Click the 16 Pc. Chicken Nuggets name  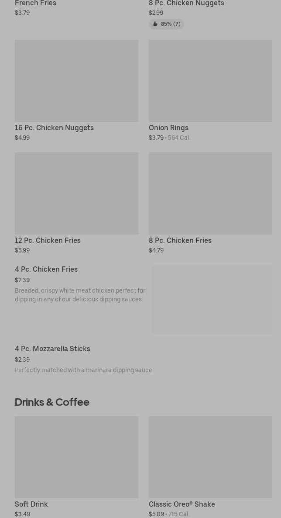coord(54,128)
